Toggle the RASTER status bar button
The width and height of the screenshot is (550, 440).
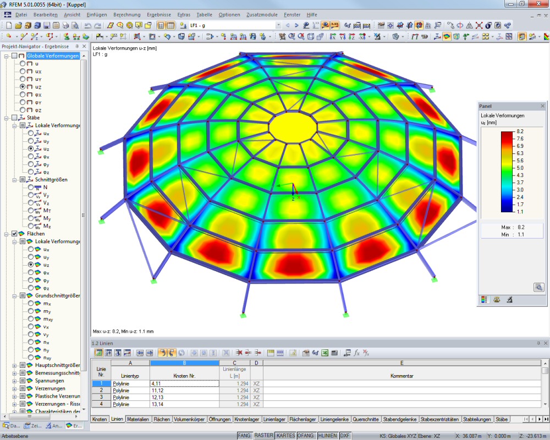click(x=263, y=436)
